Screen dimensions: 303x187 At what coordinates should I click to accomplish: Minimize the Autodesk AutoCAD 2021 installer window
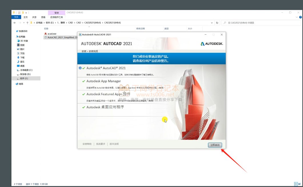pos(206,35)
